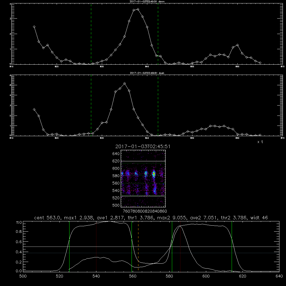Click the left green dashed line in dawn plot
The width and height of the screenshot is (286, 286).
[91, 34]
